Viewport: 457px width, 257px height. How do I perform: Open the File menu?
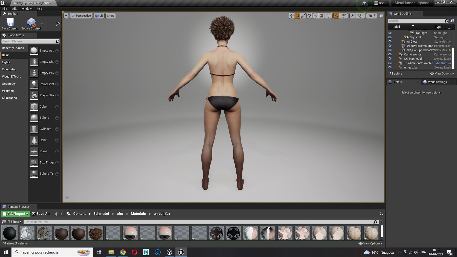5,9
